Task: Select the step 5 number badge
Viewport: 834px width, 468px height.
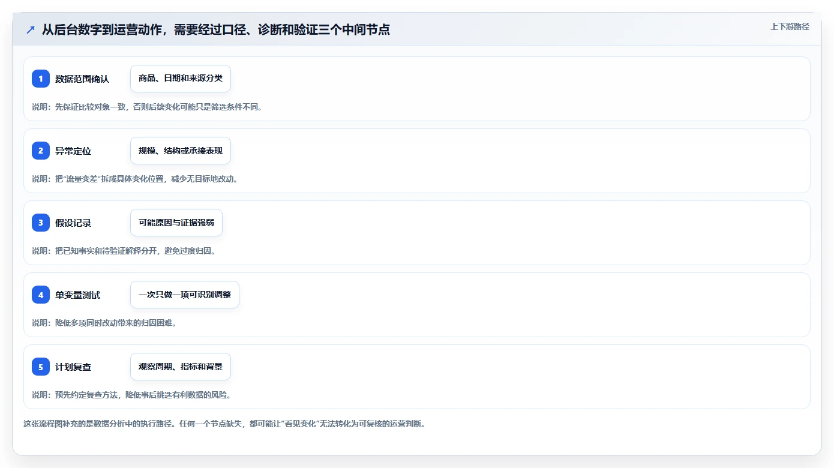Action: (x=41, y=367)
